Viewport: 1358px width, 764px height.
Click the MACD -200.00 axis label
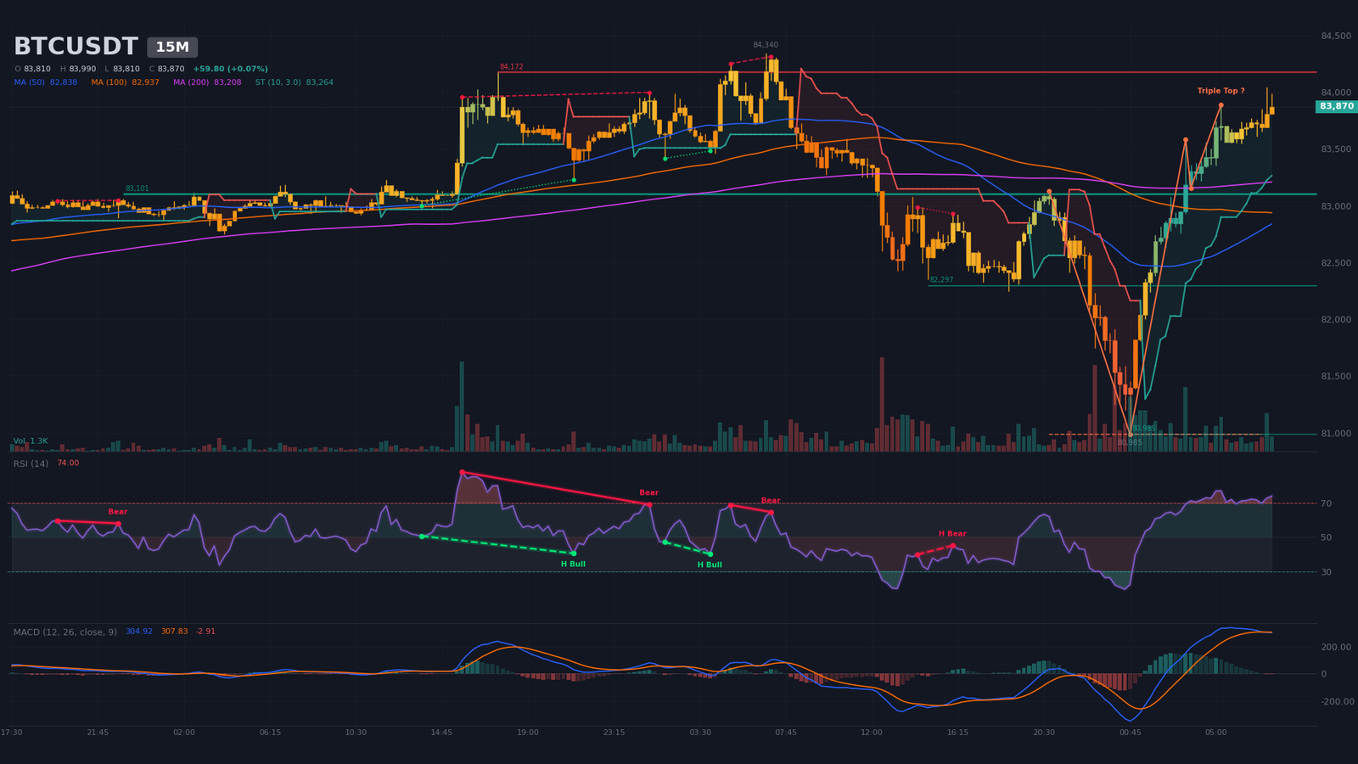[x=1336, y=701]
